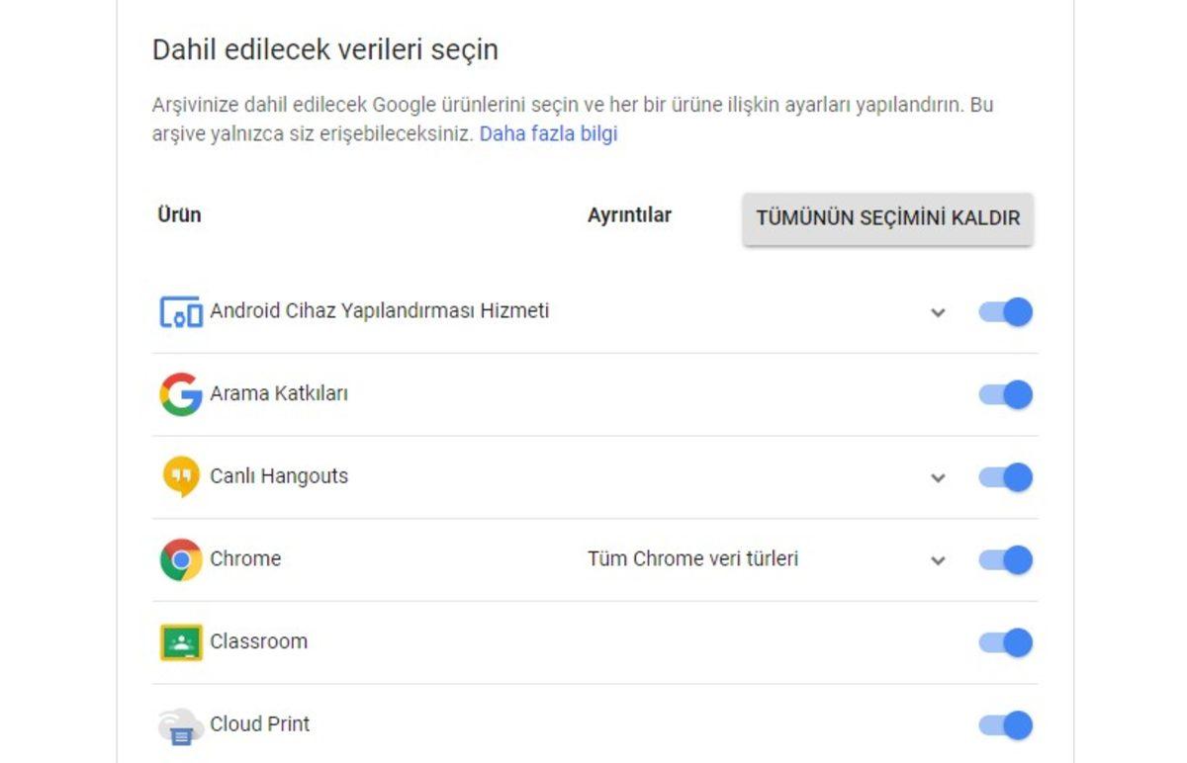Select the Canlı Hangouts speech bubble icon
This screenshot has height=763, width=1187.
coord(179,476)
